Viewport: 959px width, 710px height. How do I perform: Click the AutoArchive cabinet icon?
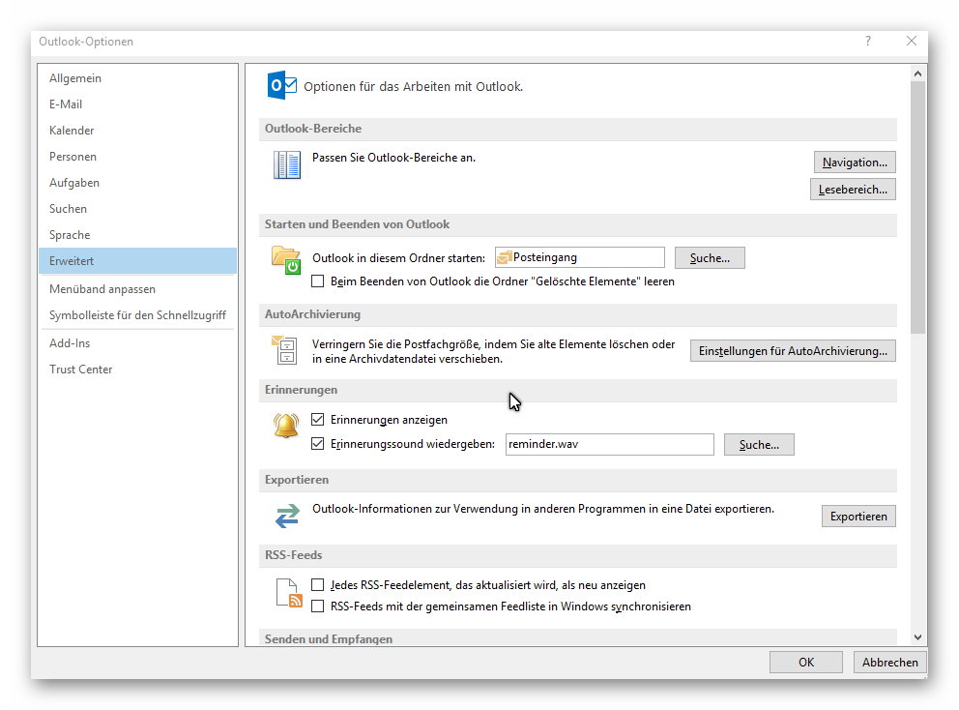coord(284,349)
